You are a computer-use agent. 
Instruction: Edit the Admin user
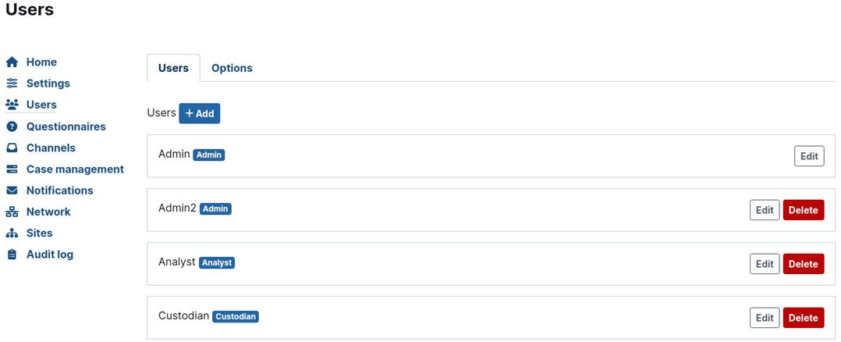(x=809, y=156)
